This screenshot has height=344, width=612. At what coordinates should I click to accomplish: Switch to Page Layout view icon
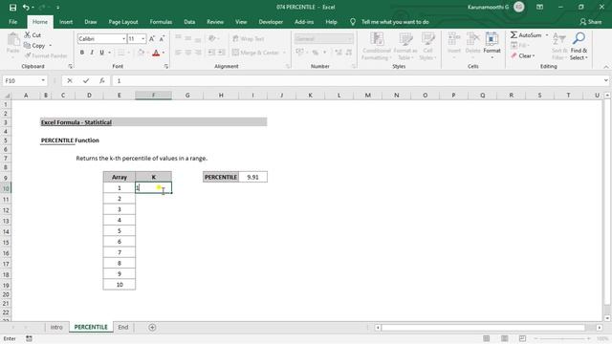point(505,338)
